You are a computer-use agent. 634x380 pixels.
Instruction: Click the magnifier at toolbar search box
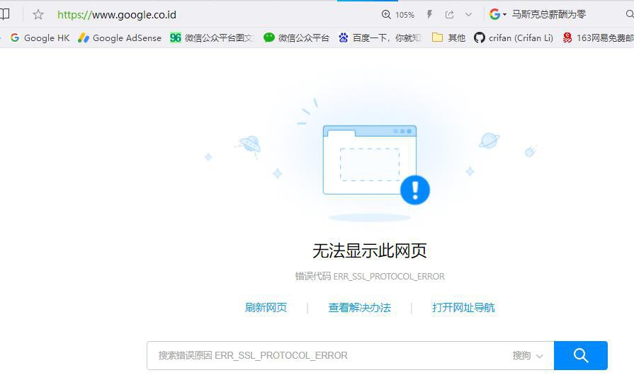pyautogui.click(x=630, y=15)
